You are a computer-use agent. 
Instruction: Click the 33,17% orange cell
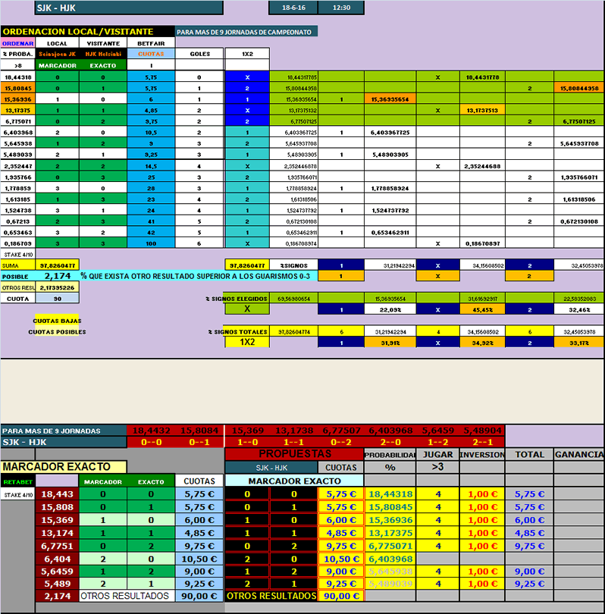(578, 343)
